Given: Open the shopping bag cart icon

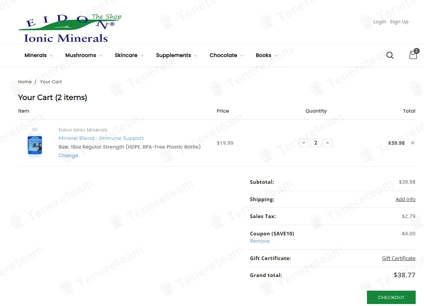Looking at the screenshot, I should click(413, 55).
